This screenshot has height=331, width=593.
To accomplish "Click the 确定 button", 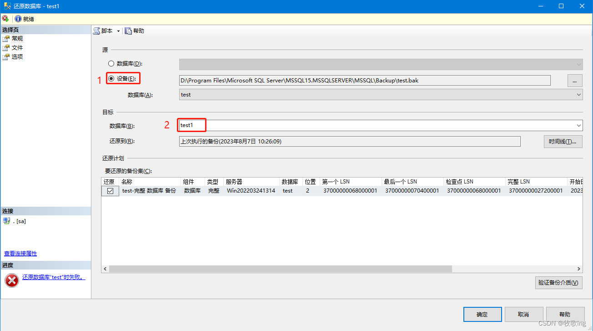I will 482,315.
